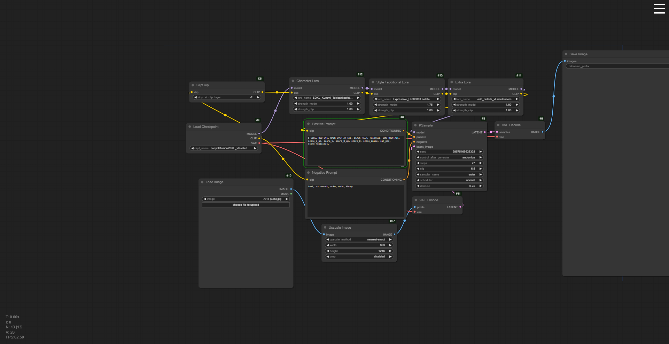Screen dimensions: 669x344
Task: Click the collapse dot on the Save Image node
Action: (x=566, y=54)
